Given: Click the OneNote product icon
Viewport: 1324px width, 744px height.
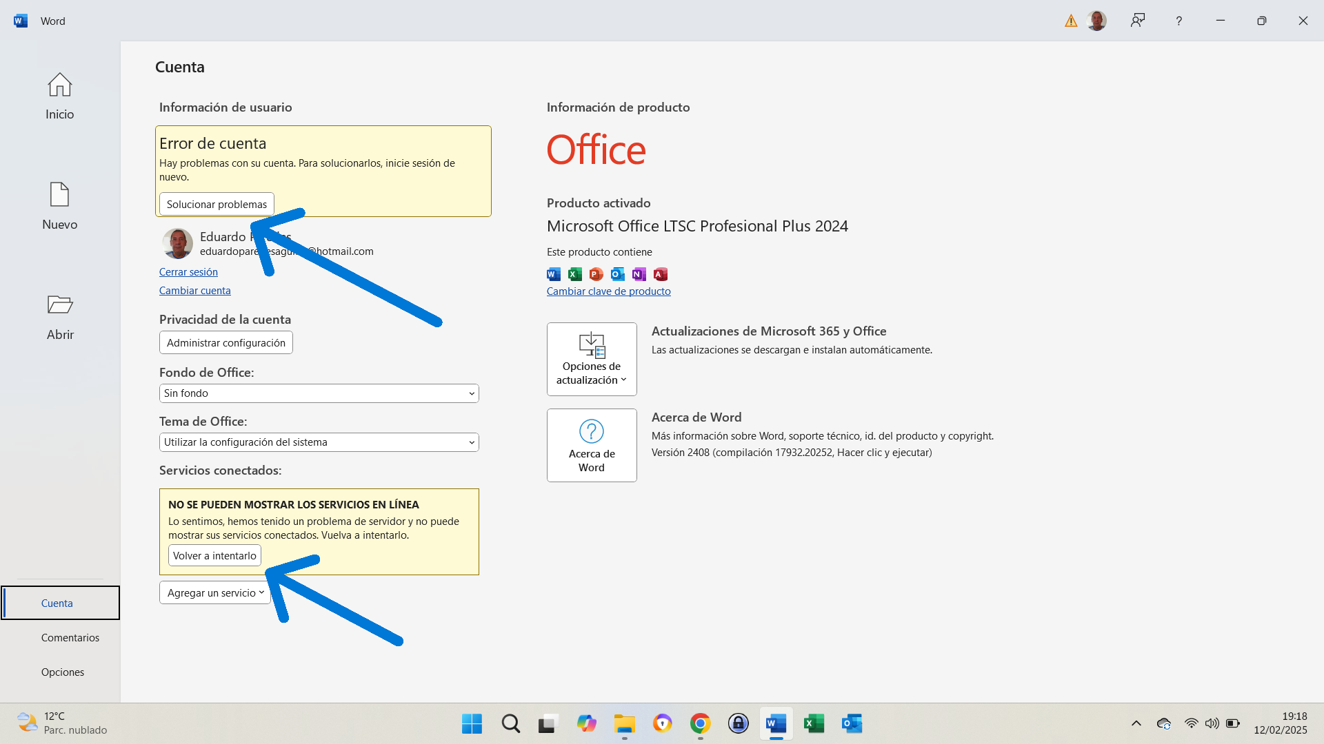Looking at the screenshot, I should (x=639, y=274).
